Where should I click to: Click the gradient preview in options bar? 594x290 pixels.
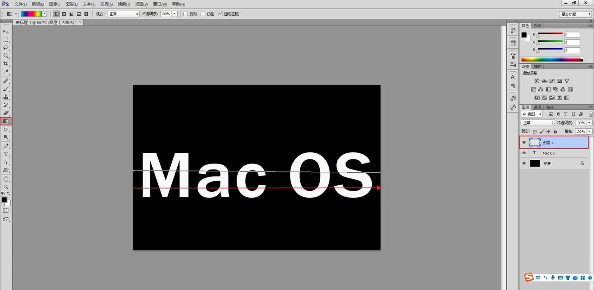[31, 14]
